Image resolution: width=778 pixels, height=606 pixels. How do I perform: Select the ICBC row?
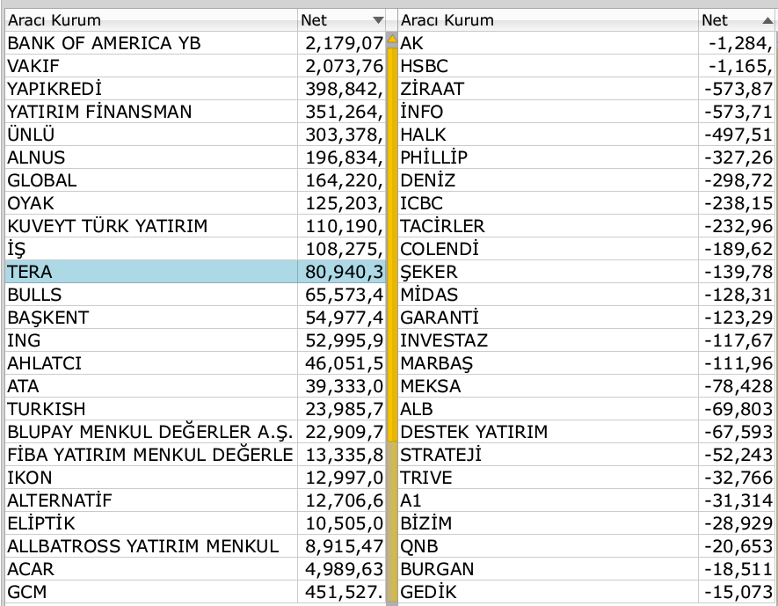(587, 203)
